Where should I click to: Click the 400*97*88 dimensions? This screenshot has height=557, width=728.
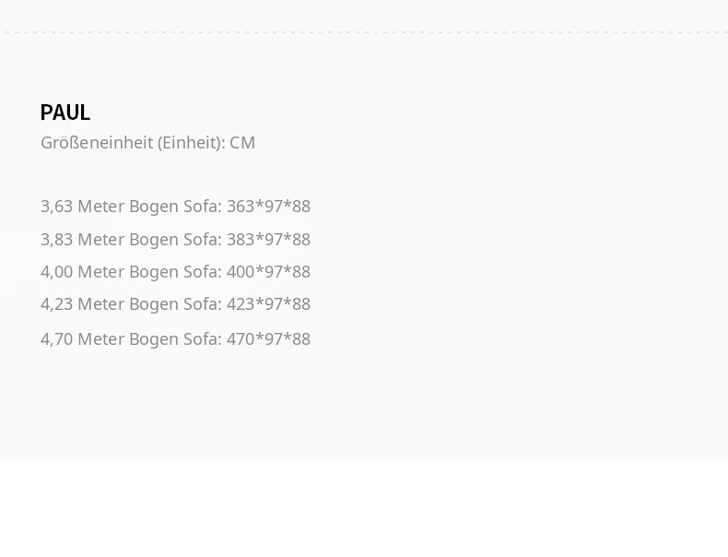click(x=268, y=272)
